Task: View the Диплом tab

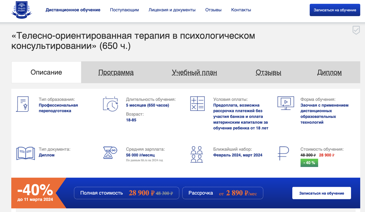Action: point(329,72)
